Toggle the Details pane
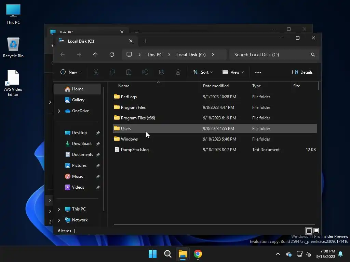This screenshot has width=350, height=262. click(302, 72)
